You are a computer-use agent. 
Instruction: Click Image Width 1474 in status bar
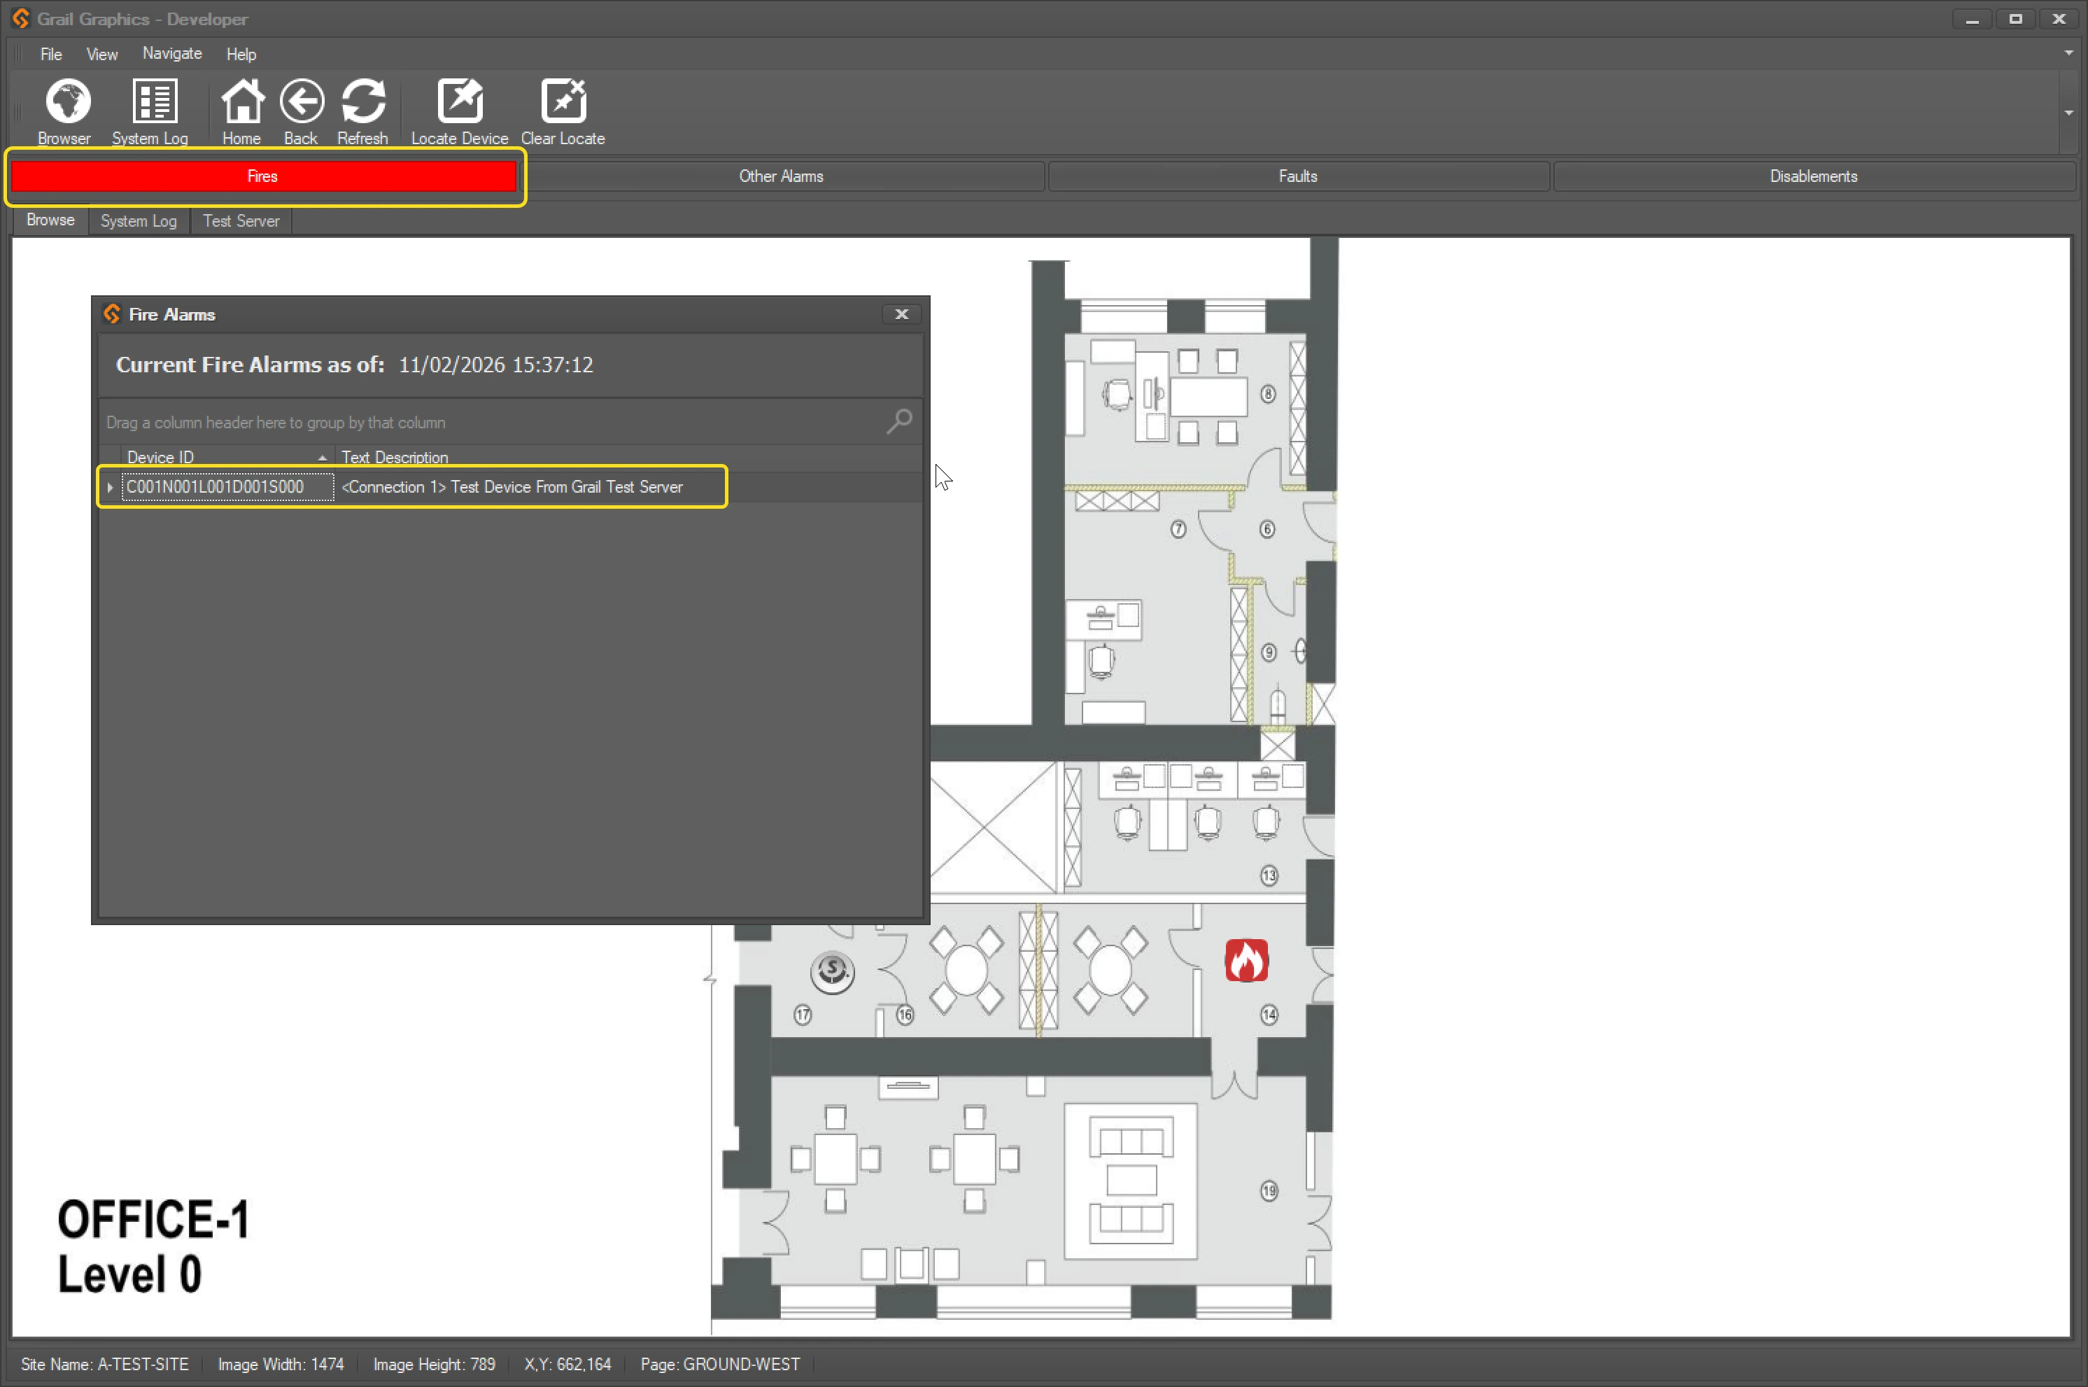click(281, 1364)
